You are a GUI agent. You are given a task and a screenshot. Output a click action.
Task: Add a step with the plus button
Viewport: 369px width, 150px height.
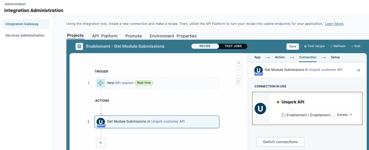[101, 143]
